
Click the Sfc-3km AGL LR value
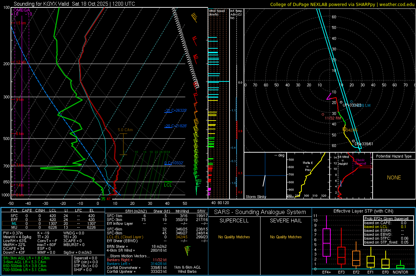click(26, 258)
